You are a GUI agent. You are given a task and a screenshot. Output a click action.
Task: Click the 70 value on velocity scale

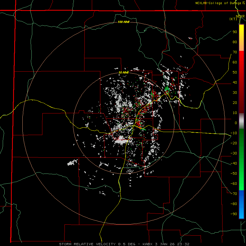pos(235,52)
